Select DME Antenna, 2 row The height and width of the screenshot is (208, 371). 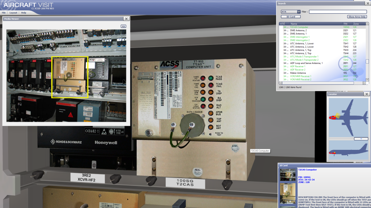coord(322,30)
